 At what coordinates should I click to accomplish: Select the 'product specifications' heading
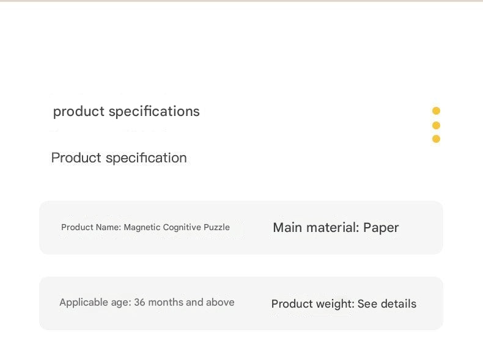pos(127,112)
